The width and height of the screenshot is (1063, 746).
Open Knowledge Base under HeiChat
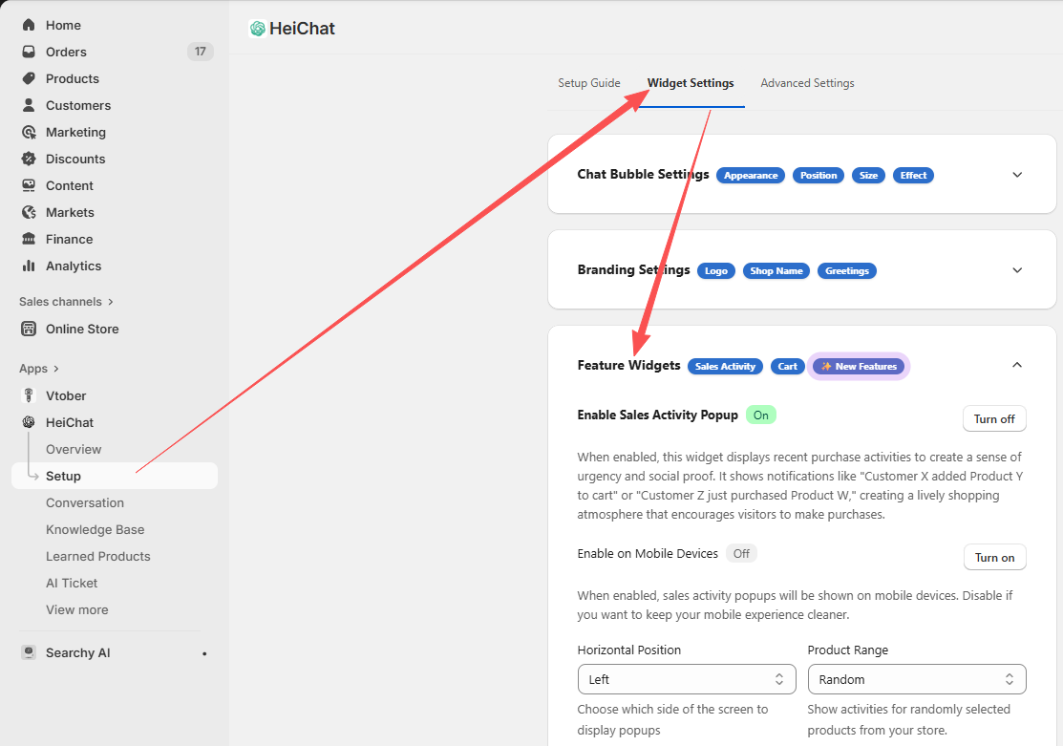[x=96, y=529]
